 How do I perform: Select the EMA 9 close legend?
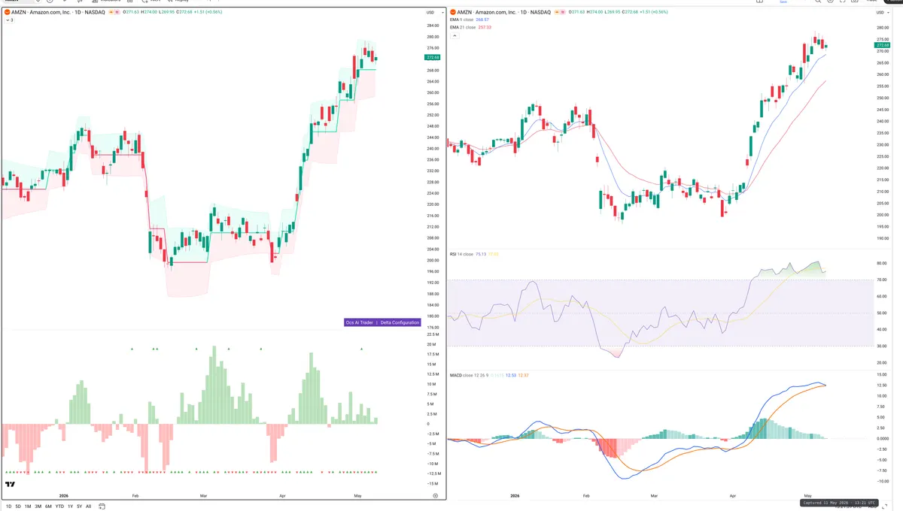(462, 20)
